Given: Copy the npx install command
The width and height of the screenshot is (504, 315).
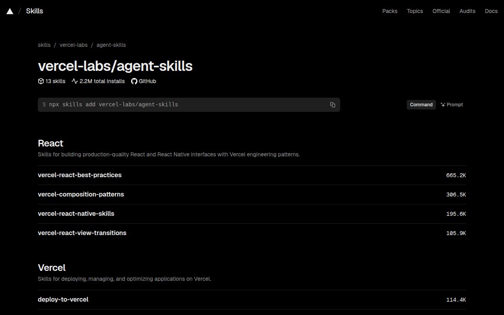Looking at the screenshot, I should pyautogui.click(x=333, y=105).
